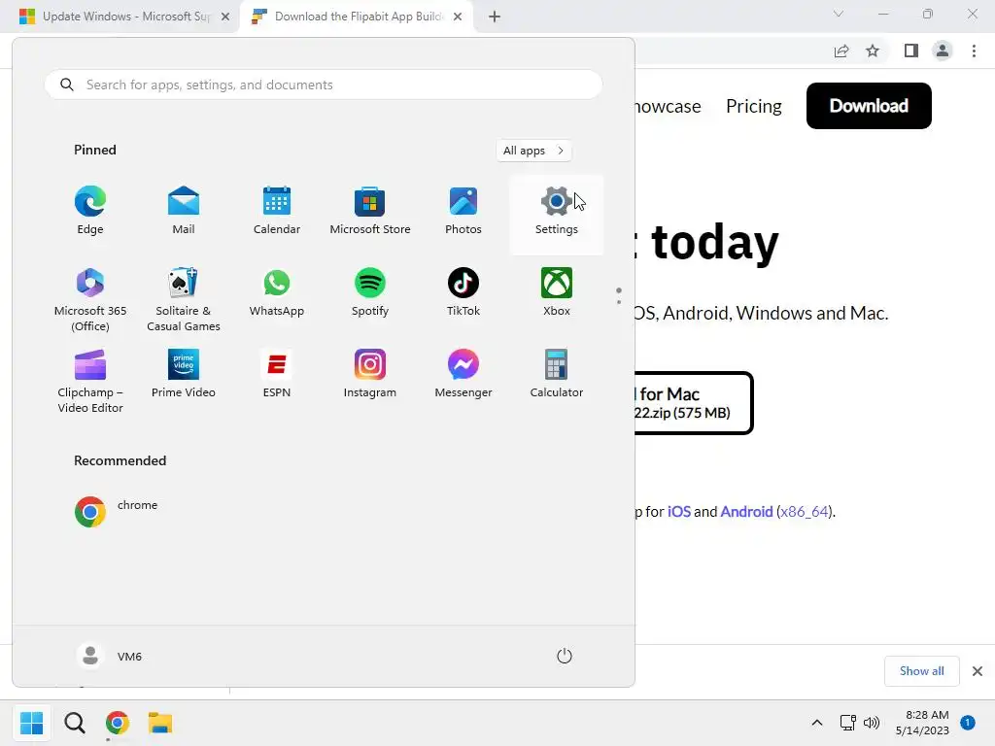Image resolution: width=995 pixels, height=746 pixels.
Task: Click the Showcase nav link
Action: pyautogui.click(x=669, y=106)
